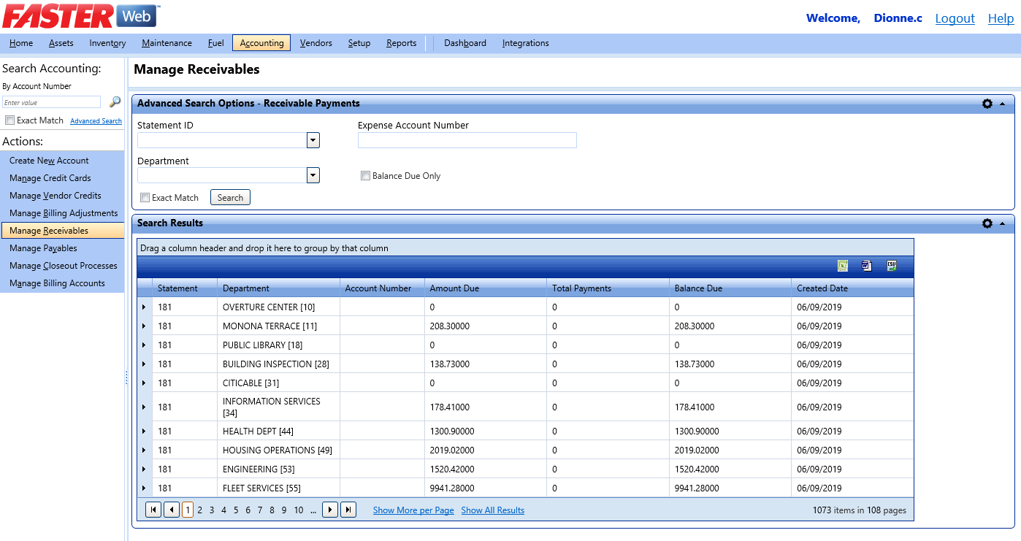Expand the HEALTH DEPT [44] row
This screenshot has height=541, width=1021.
pos(144,431)
